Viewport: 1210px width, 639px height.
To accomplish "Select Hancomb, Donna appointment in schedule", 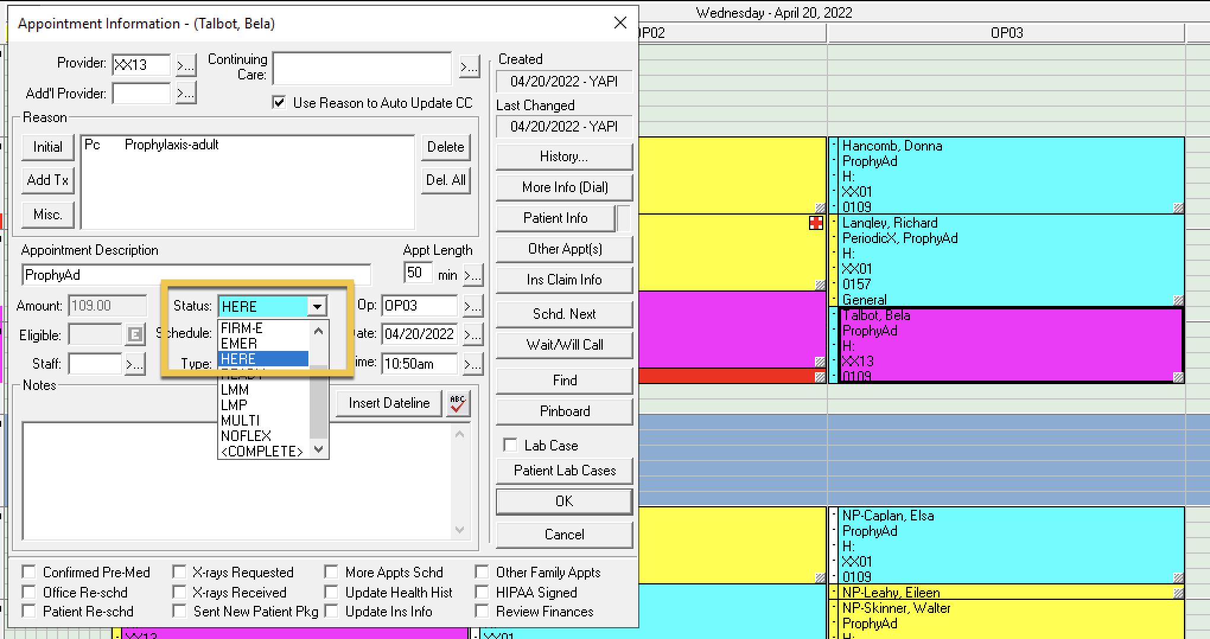I will [x=1006, y=175].
